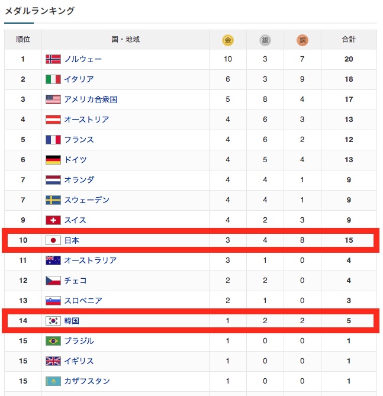
Task: Click the Brazil flag icon
Action: (53, 341)
